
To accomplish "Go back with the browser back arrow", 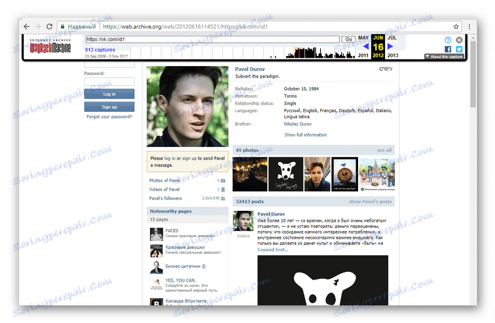I will (27, 26).
